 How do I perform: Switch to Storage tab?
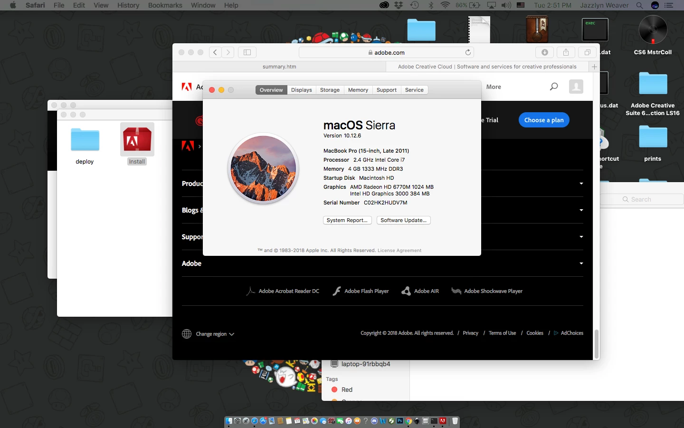(x=330, y=90)
